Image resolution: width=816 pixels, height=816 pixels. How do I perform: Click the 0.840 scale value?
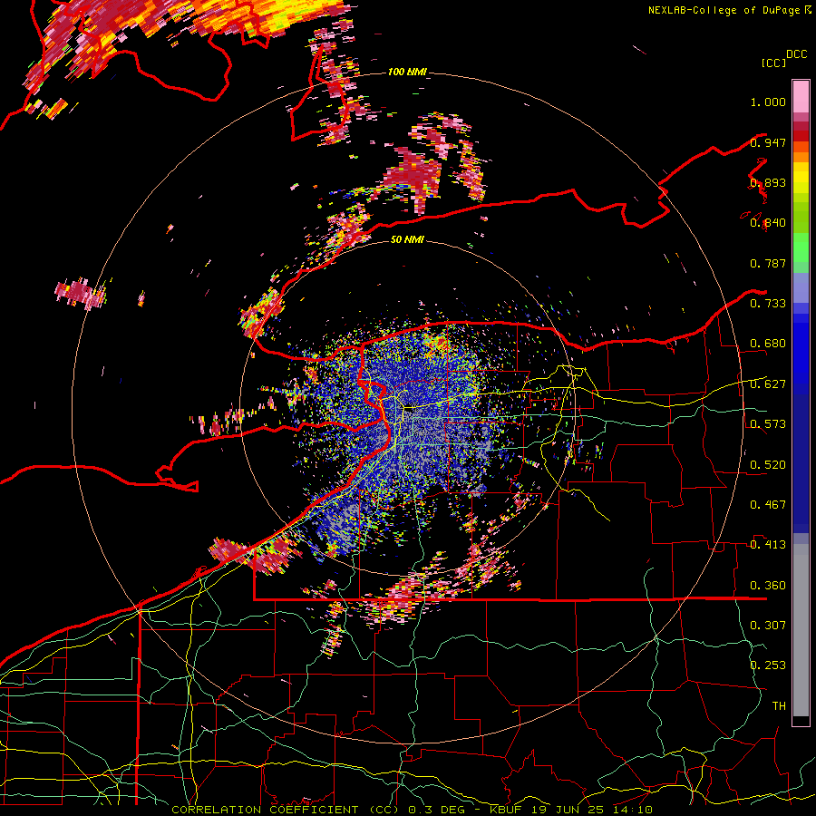(x=768, y=223)
